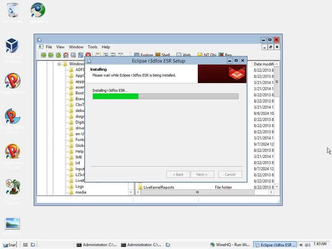Click the Web toolbar button
332x249 pixels.
(x=184, y=55)
